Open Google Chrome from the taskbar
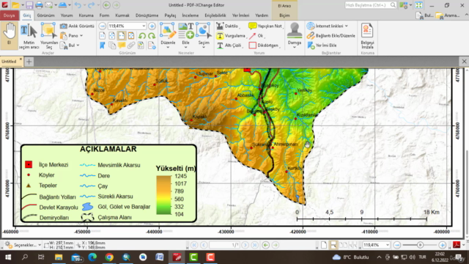Image resolution: width=469 pixels, height=264 pixels. coord(109,257)
